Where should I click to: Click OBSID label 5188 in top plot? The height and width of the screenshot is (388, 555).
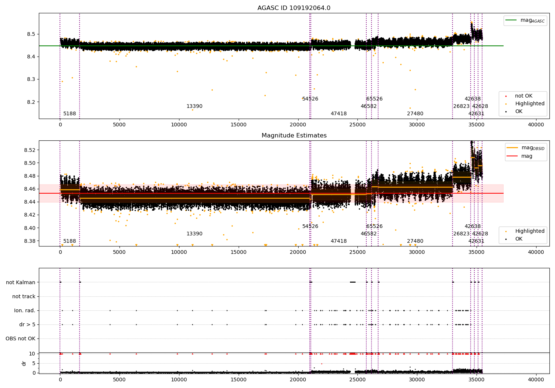pos(70,114)
